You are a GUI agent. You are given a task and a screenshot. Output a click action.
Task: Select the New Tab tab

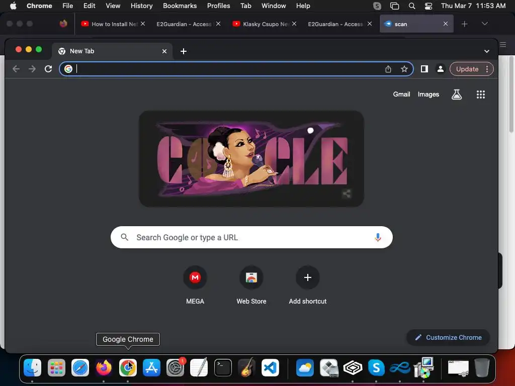(112, 51)
